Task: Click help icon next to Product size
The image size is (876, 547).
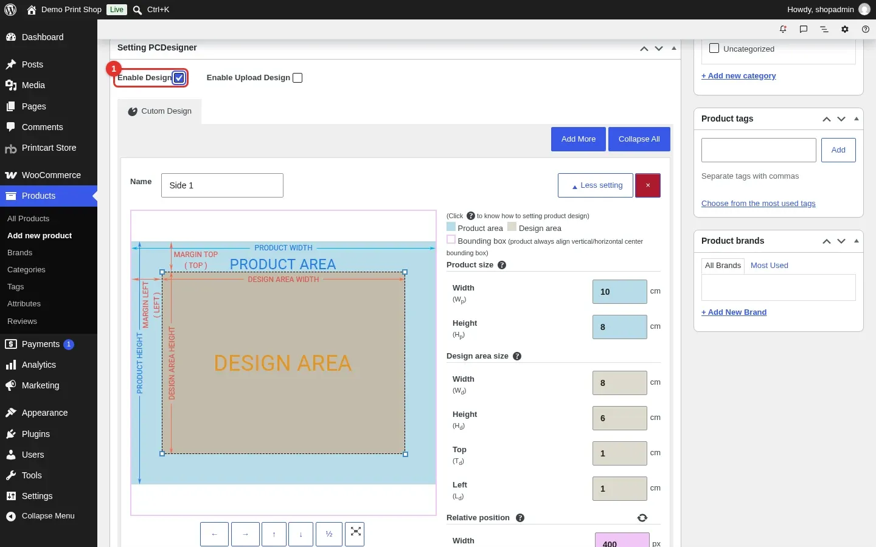Action: [502, 265]
